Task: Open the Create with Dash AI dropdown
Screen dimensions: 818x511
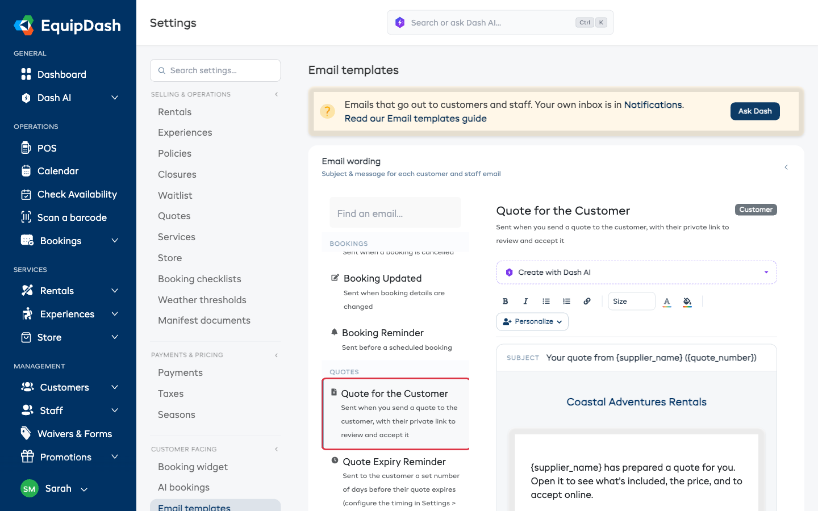Action: coord(636,273)
